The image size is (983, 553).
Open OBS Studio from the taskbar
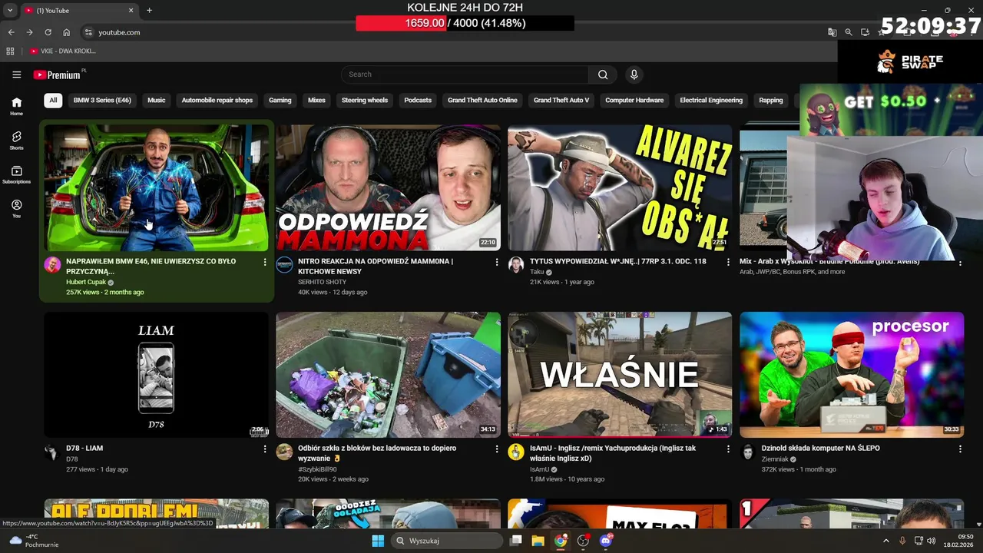point(583,541)
